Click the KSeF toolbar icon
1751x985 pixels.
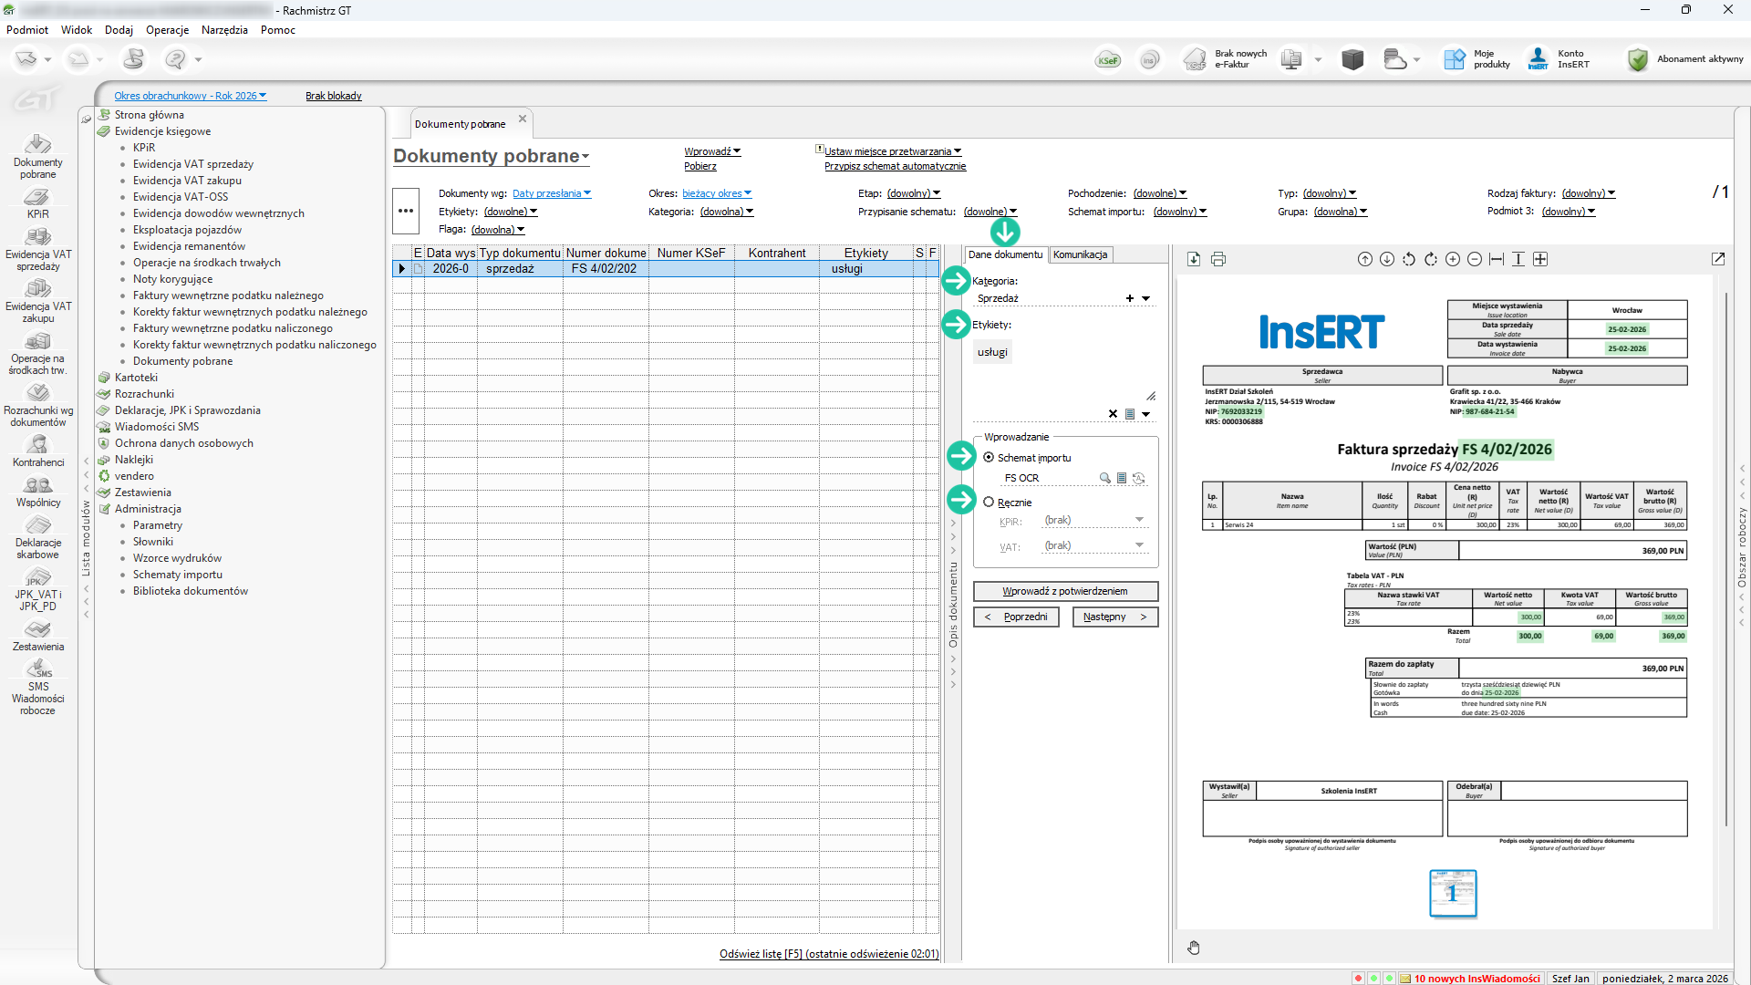(x=1108, y=60)
